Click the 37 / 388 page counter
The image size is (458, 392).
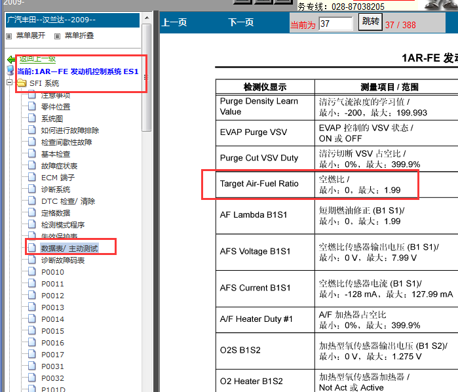point(400,25)
